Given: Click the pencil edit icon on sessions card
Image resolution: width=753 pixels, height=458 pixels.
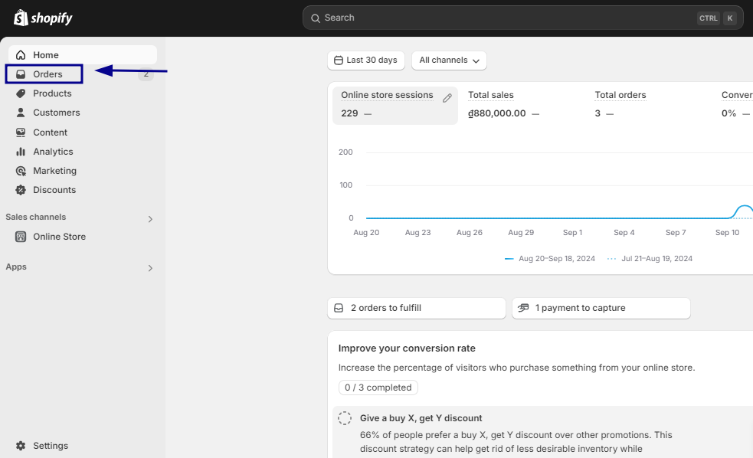Looking at the screenshot, I should point(447,98).
